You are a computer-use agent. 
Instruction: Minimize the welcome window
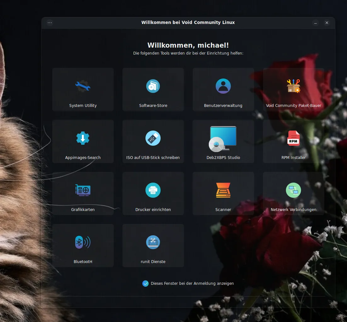point(316,23)
